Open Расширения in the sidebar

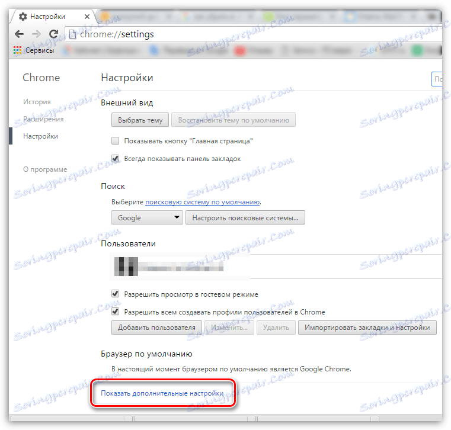[x=43, y=119]
